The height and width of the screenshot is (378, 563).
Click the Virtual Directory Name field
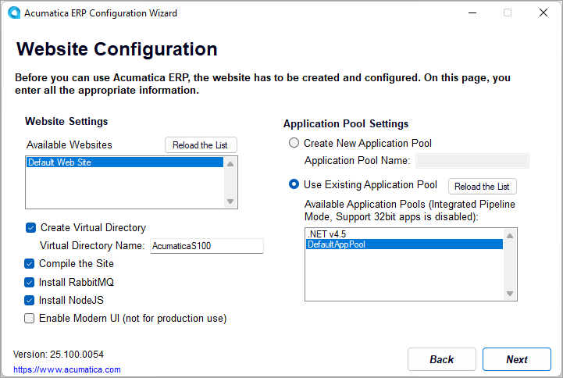pos(207,246)
